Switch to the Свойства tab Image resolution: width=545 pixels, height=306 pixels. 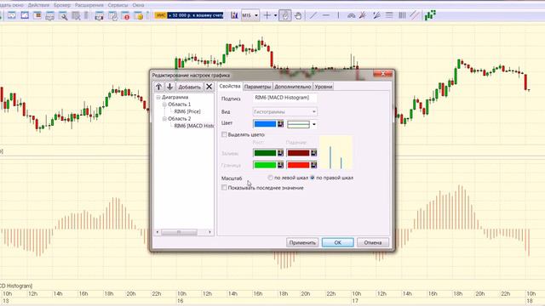[x=230, y=86]
